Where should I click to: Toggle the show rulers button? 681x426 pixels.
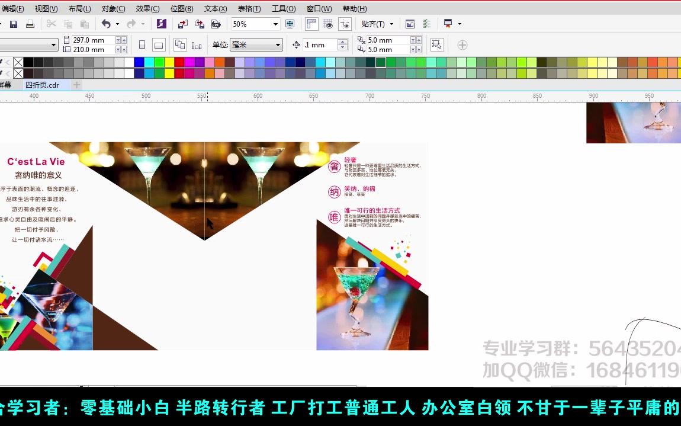pos(311,24)
